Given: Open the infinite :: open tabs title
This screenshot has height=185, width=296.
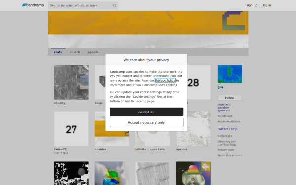Looking at the screenshot, I should [x=150, y=149].
